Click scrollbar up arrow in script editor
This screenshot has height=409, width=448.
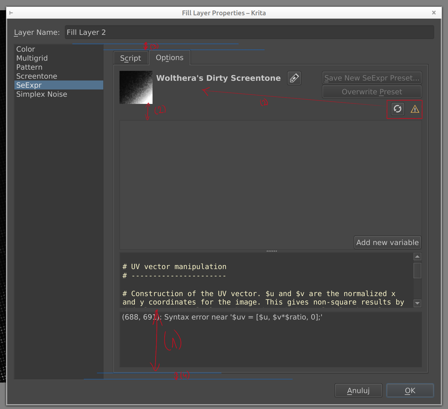point(417,256)
